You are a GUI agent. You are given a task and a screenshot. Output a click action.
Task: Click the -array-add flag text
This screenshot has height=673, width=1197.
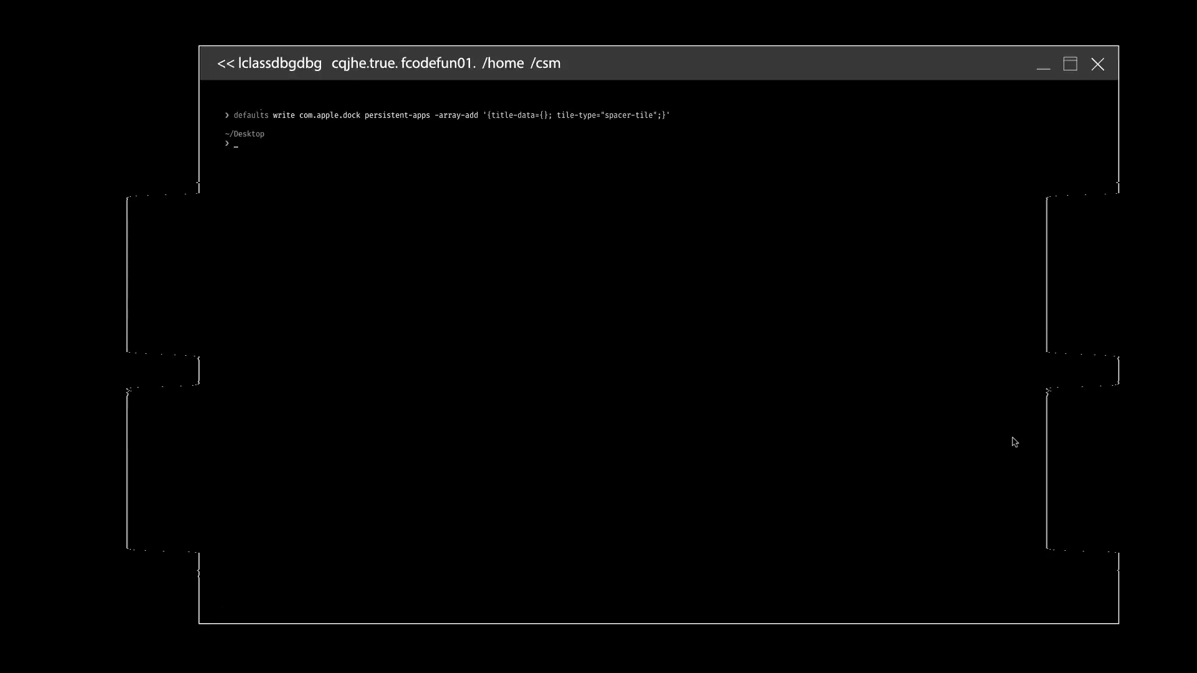tap(456, 115)
